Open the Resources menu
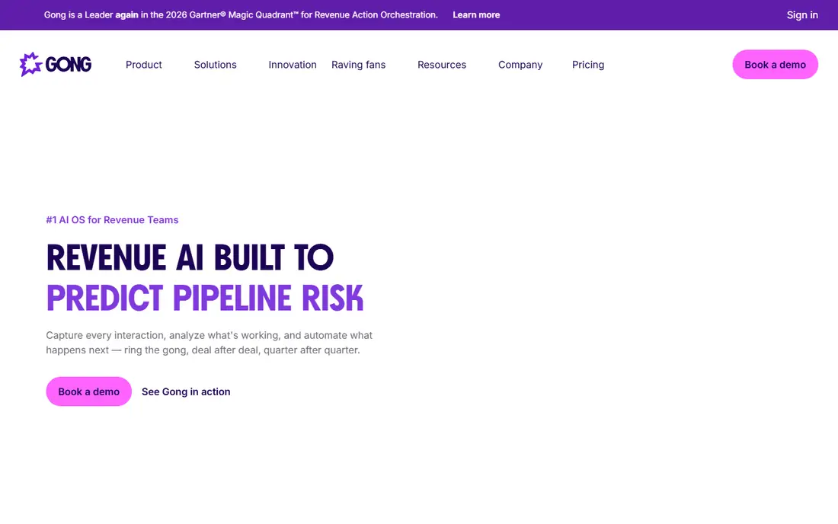The image size is (838, 524). [442, 65]
